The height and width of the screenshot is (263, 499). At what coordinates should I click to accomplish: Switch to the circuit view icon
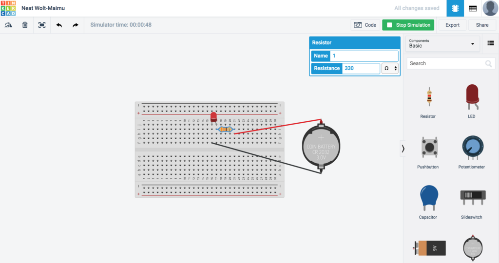455,8
